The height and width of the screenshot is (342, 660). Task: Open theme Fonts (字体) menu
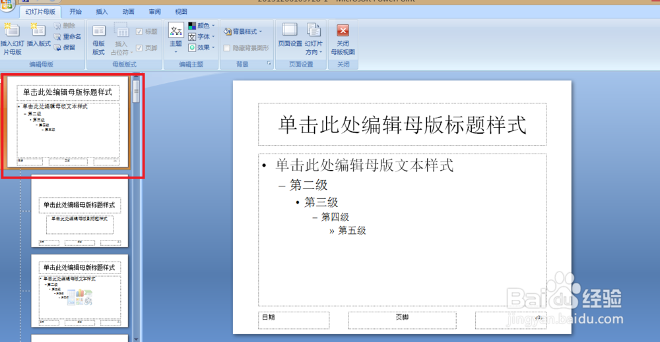pos(201,36)
